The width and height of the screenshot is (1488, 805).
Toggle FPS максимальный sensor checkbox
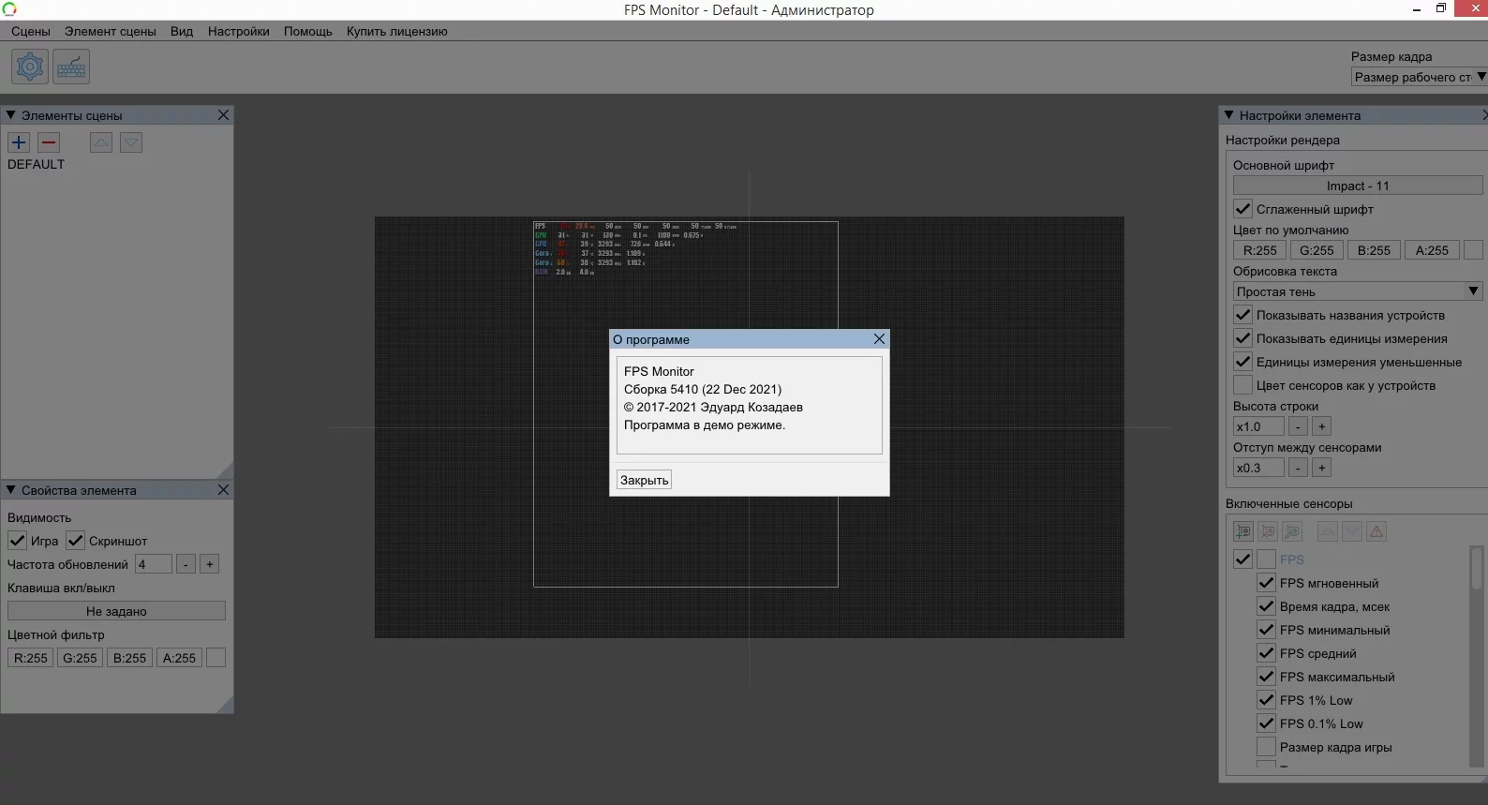[x=1266, y=677]
